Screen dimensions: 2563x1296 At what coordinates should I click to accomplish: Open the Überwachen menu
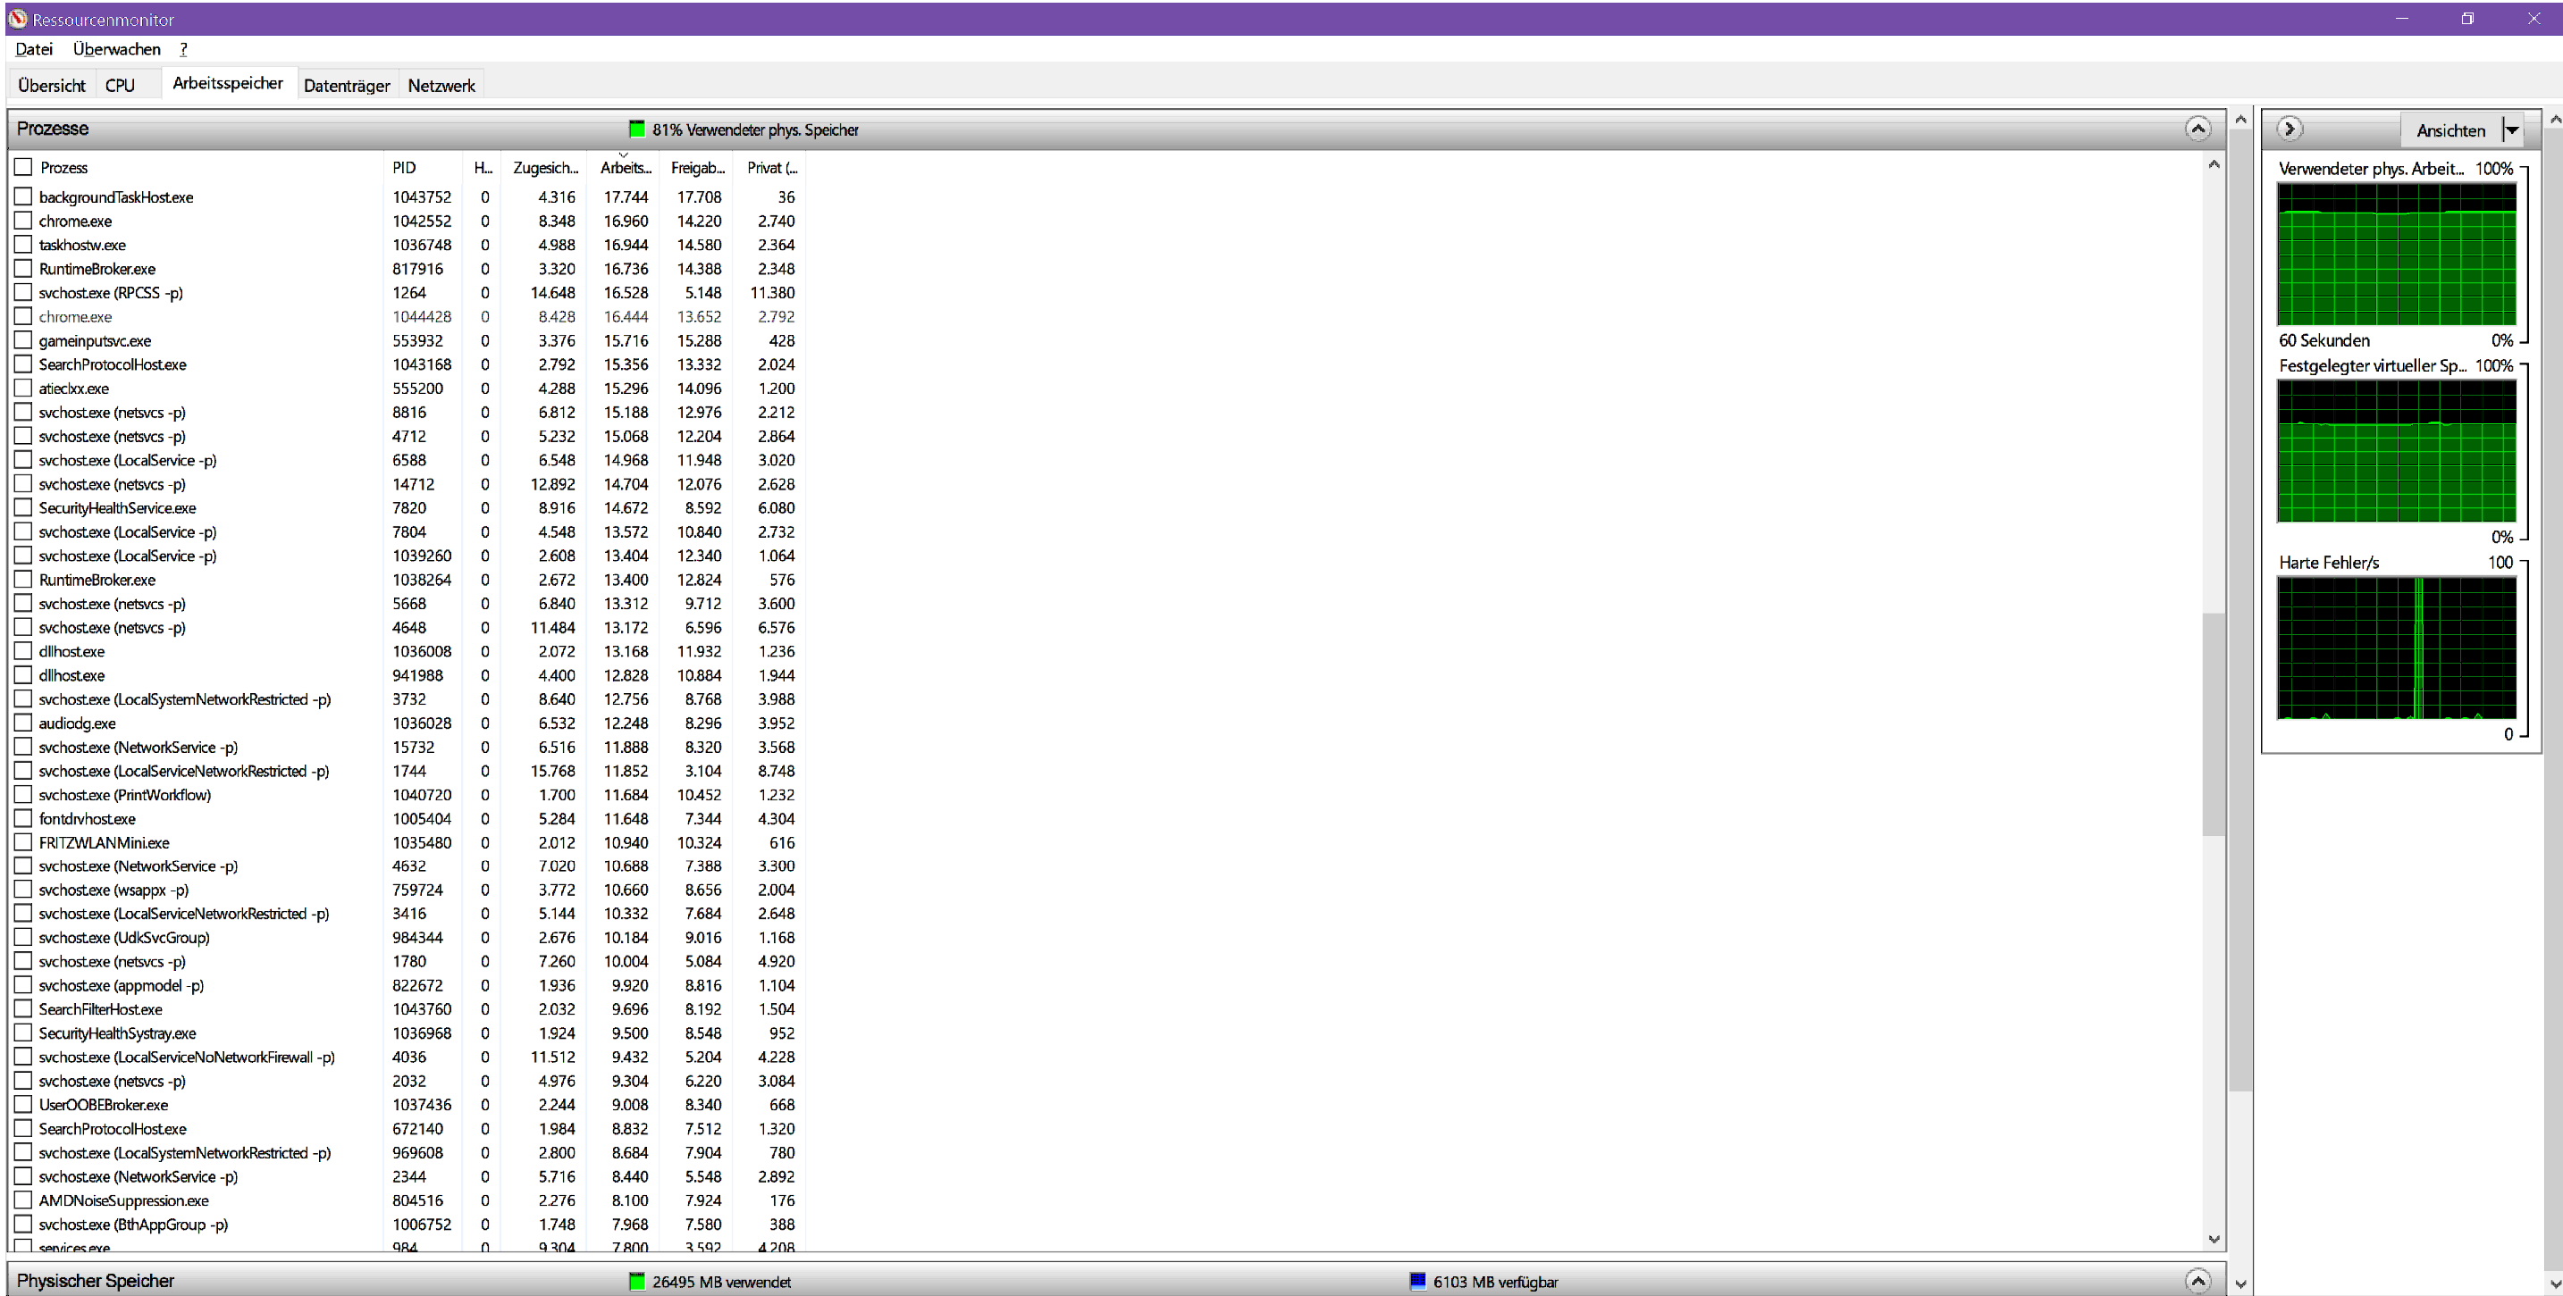pyautogui.click(x=116, y=49)
